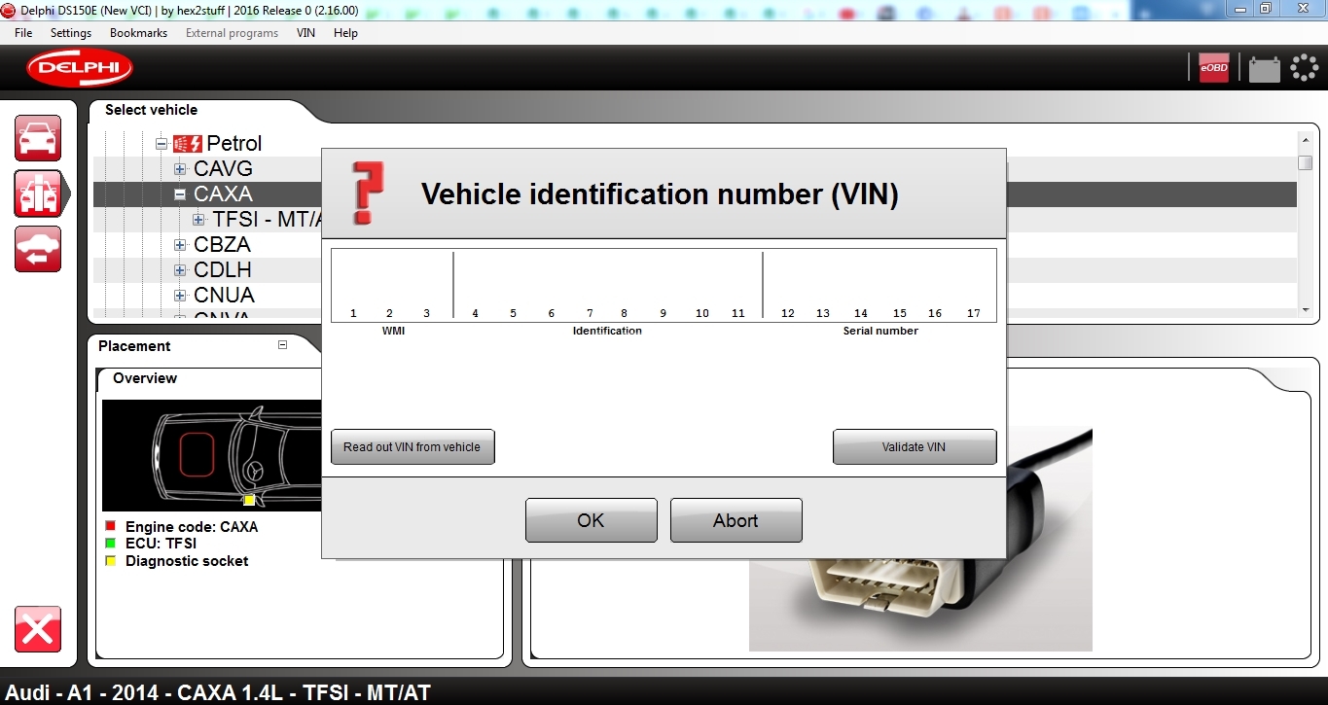Open the Settings menu
The image size is (1328, 705).
tap(71, 33)
